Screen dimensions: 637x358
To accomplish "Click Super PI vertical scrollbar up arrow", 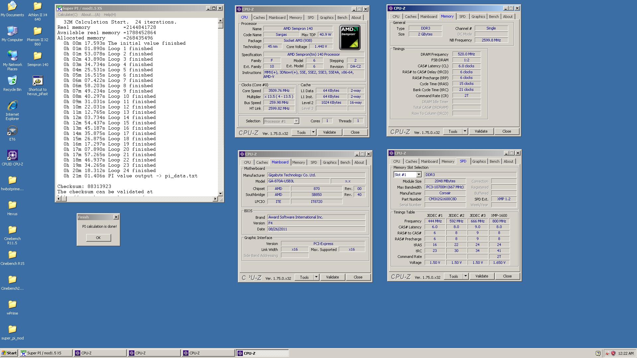I will click(221, 21).
